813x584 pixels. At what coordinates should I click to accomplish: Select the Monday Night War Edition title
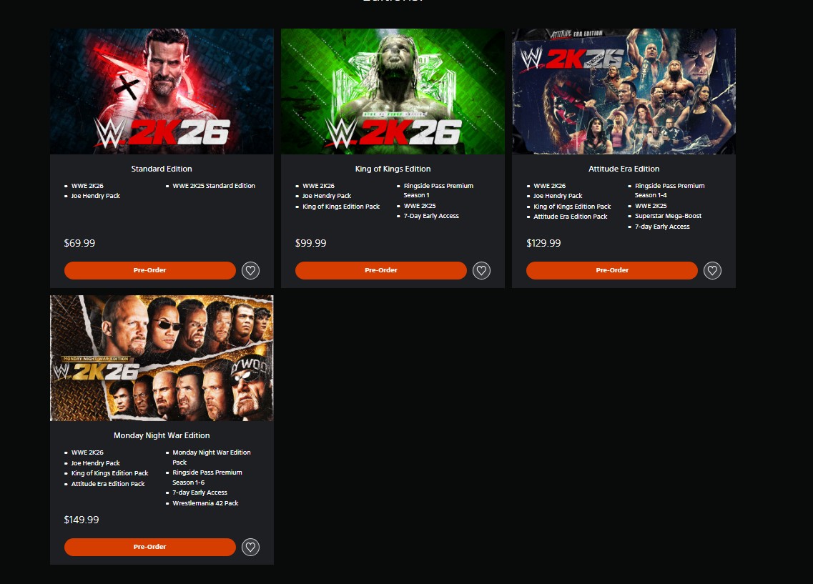point(162,436)
